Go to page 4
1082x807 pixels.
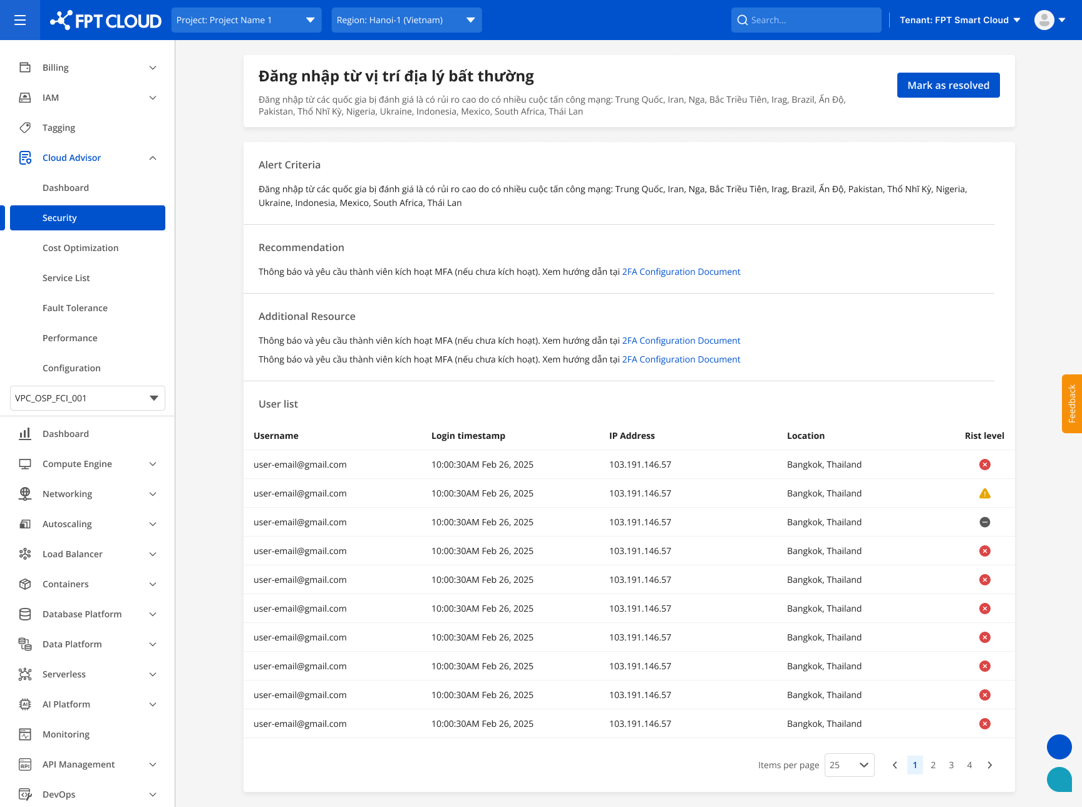click(969, 765)
